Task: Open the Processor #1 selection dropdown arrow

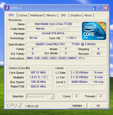Action: pyautogui.click(x=52, y=97)
